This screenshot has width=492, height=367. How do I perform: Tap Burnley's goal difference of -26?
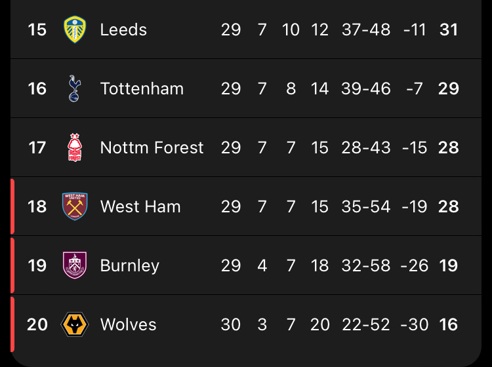[x=415, y=265]
